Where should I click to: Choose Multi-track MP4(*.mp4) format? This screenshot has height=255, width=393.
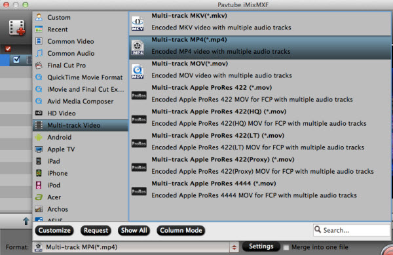coord(260,48)
